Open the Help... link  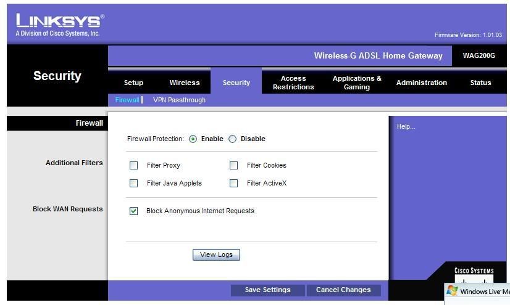[406, 126]
